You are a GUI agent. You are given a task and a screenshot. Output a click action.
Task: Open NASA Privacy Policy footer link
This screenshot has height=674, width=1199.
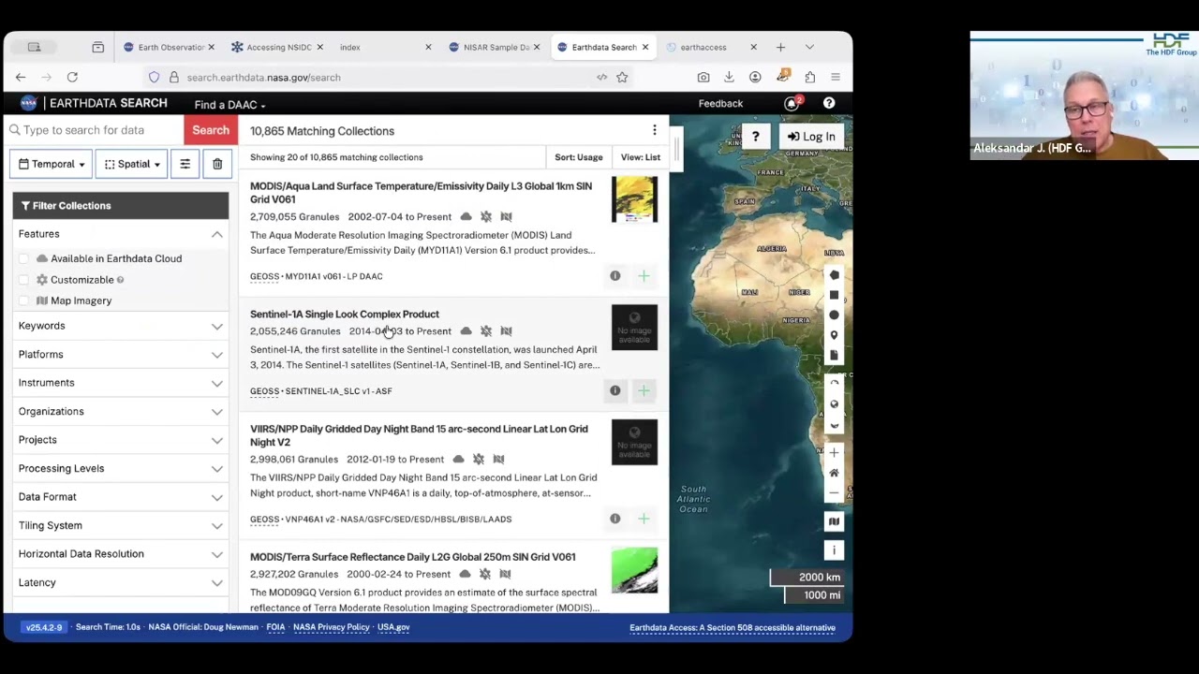(x=331, y=627)
